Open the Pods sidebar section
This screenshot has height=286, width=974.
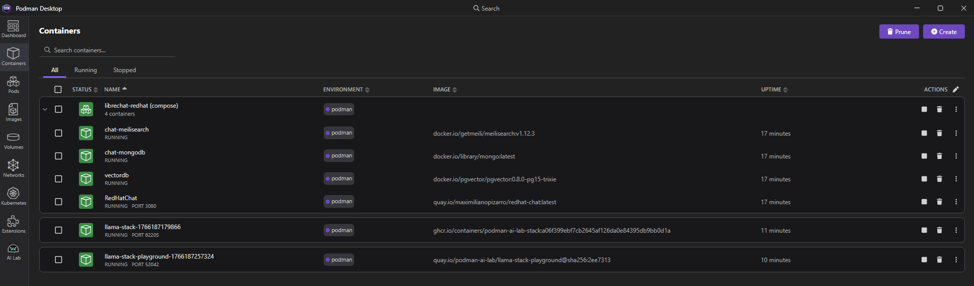point(14,85)
